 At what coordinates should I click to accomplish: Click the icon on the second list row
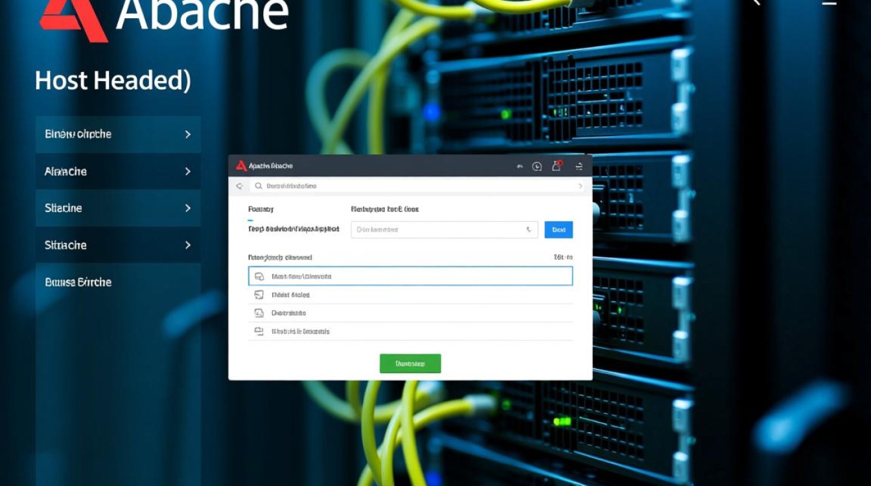pyautogui.click(x=259, y=295)
